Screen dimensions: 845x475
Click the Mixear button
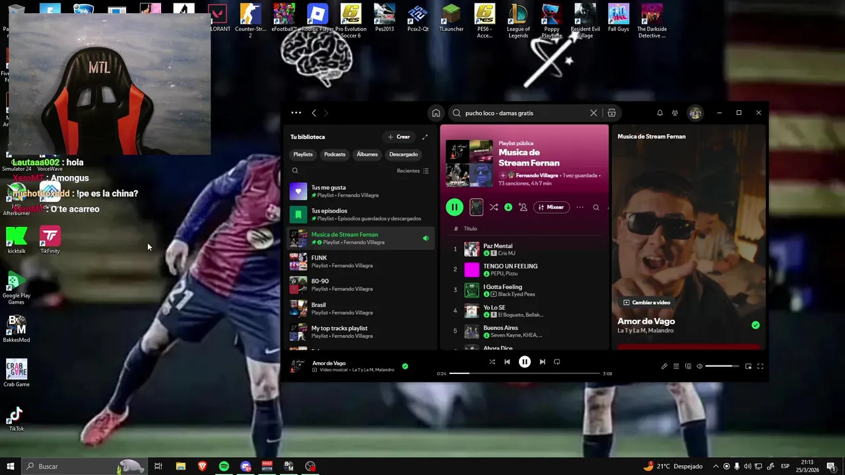[x=551, y=207]
